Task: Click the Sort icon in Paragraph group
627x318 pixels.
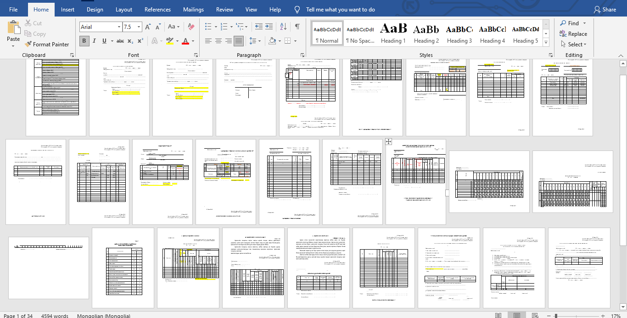Action: coord(283,27)
